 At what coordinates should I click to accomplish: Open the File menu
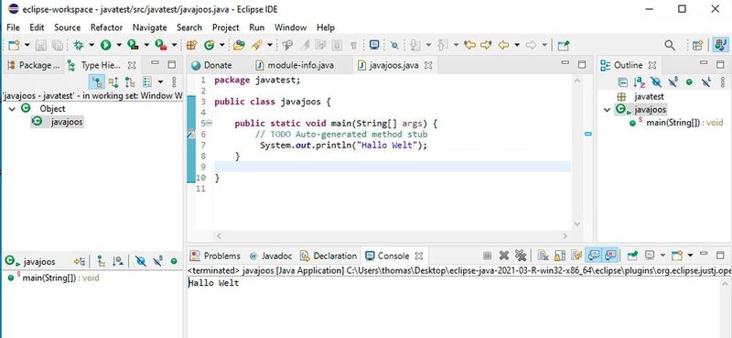click(x=13, y=27)
